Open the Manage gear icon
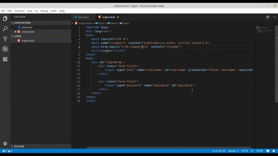Screen dimensions: 278x156 [5, 143]
